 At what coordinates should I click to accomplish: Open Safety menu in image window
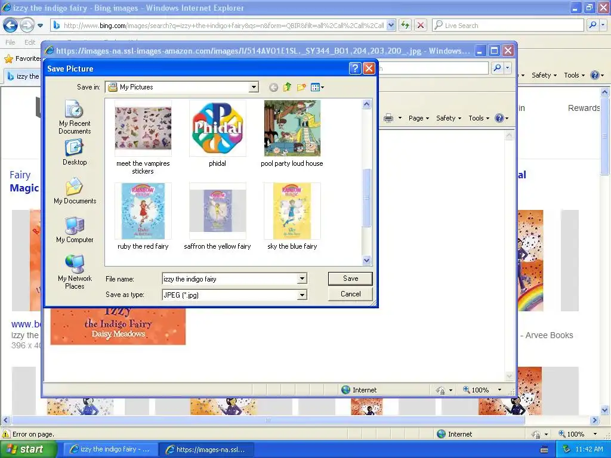point(449,118)
